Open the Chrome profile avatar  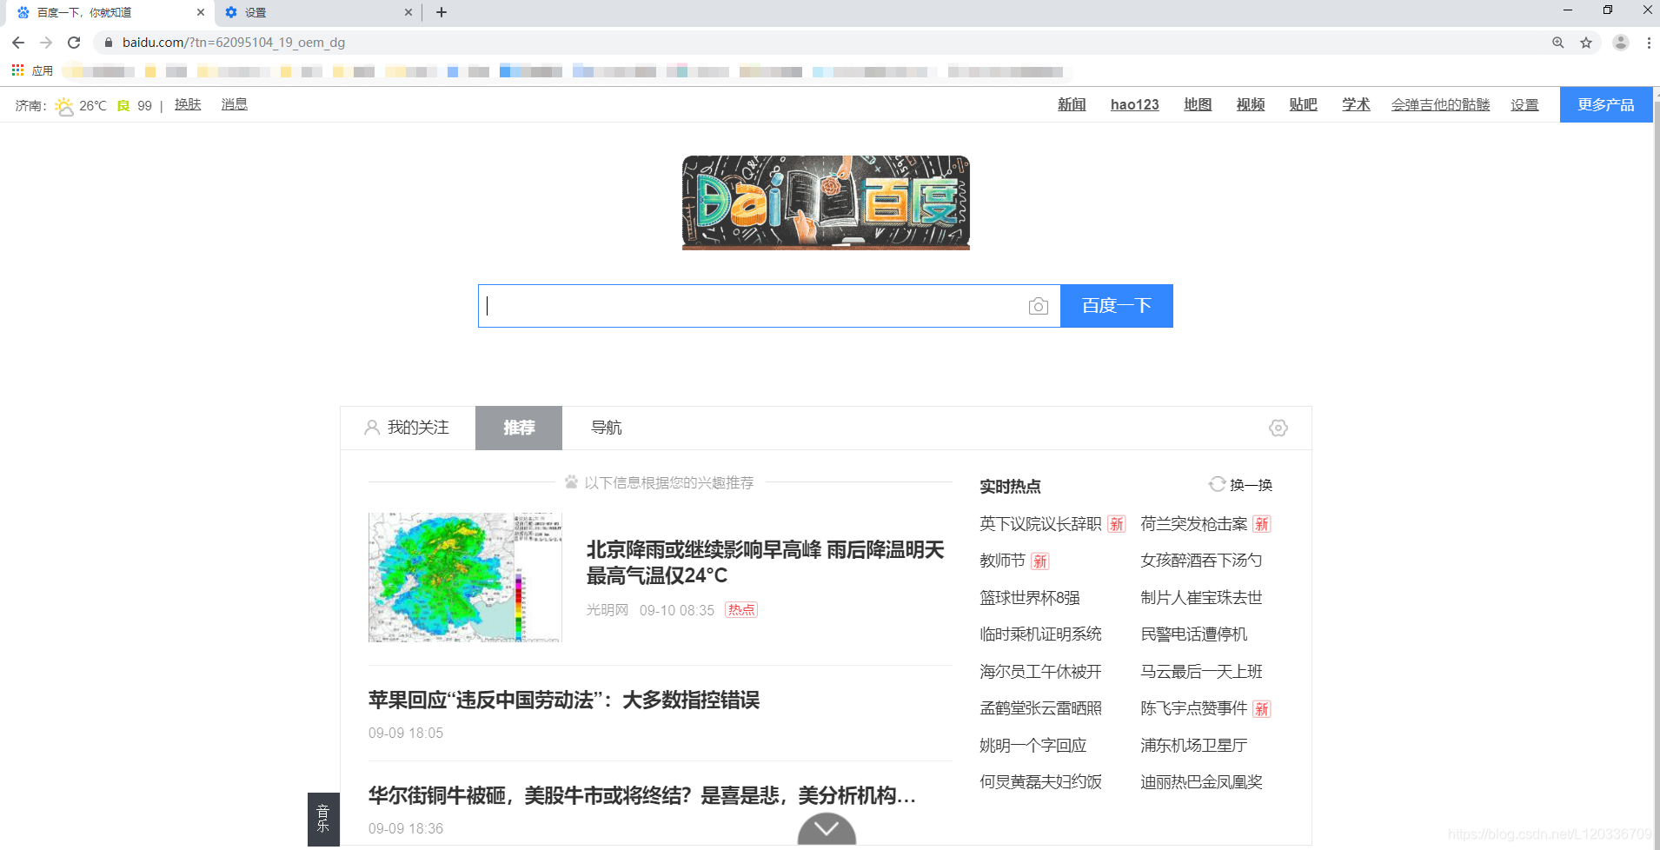coord(1621,43)
